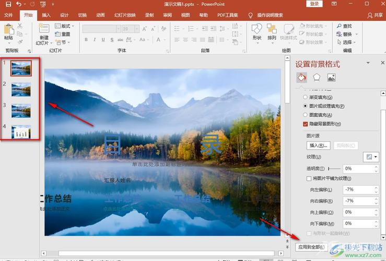386x261 pixels.
Task: Click horizontal scrollbar right arrow
Action: point(280,253)
